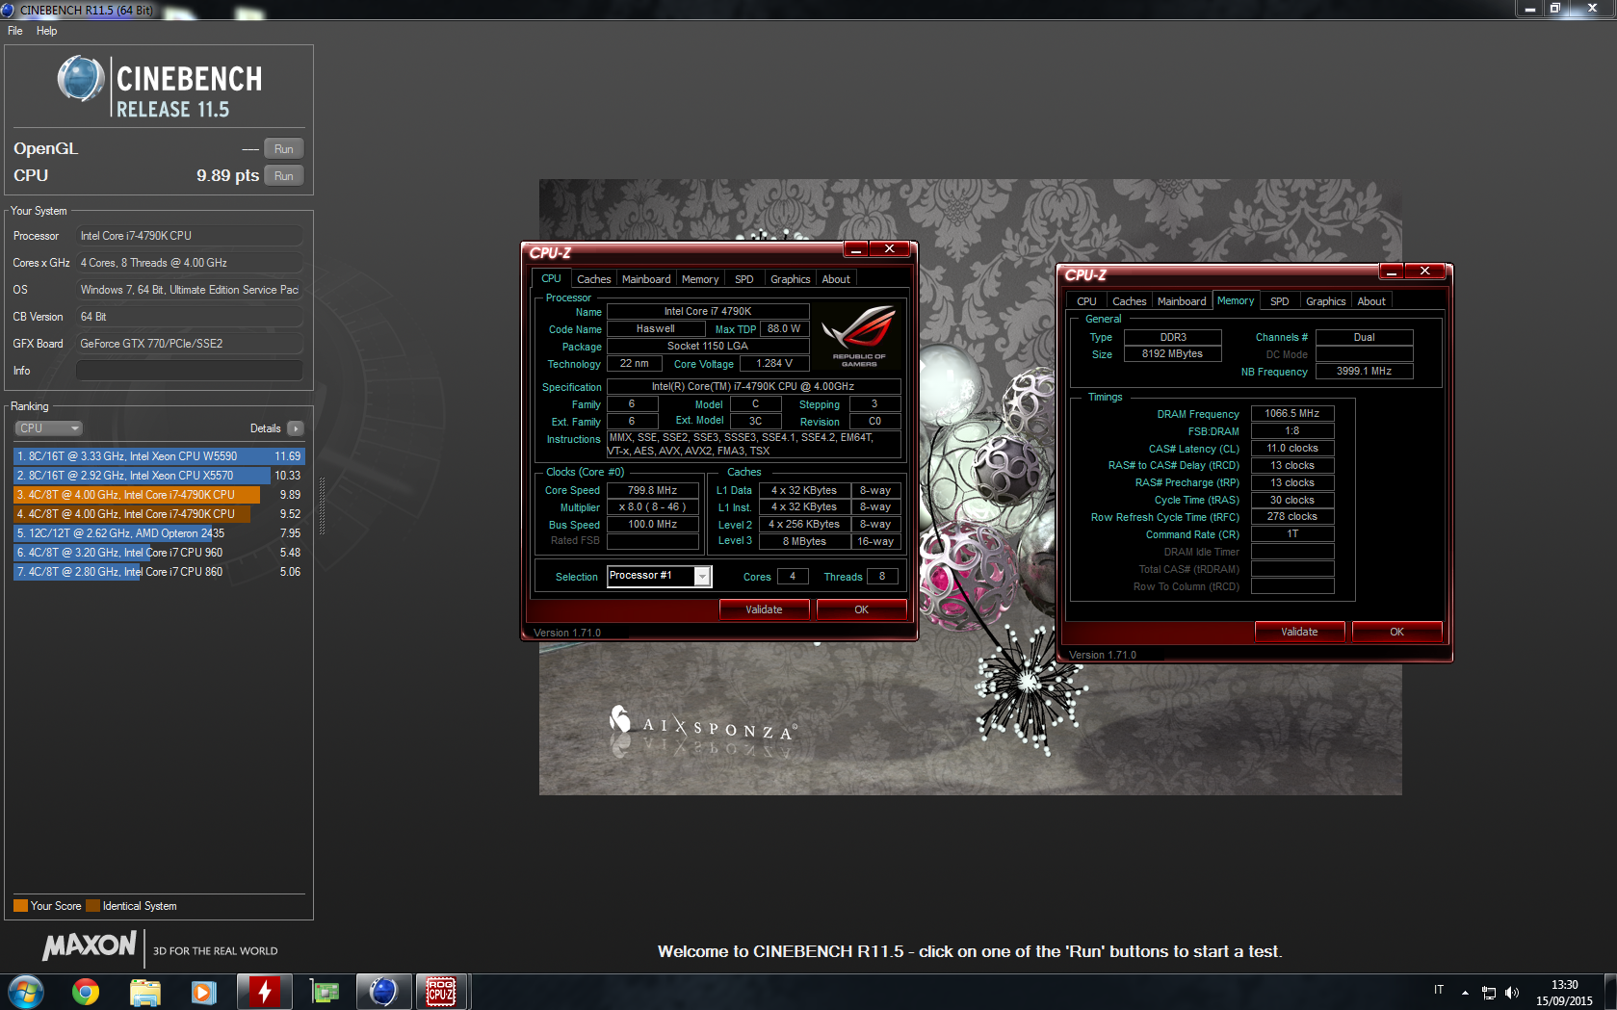Open the File menu
Image resolution: width=1617 pixels, height=1010 pixels.
pyautogui.click(x=15, y=31)
